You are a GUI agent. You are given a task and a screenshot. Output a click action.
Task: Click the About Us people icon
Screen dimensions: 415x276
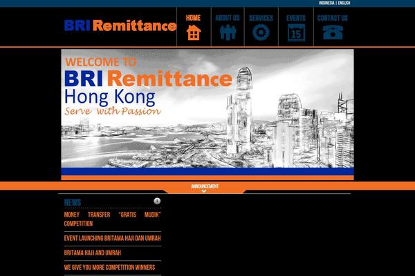228,32
